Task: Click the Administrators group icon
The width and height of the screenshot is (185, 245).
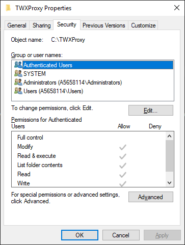Action: (18, 82)
